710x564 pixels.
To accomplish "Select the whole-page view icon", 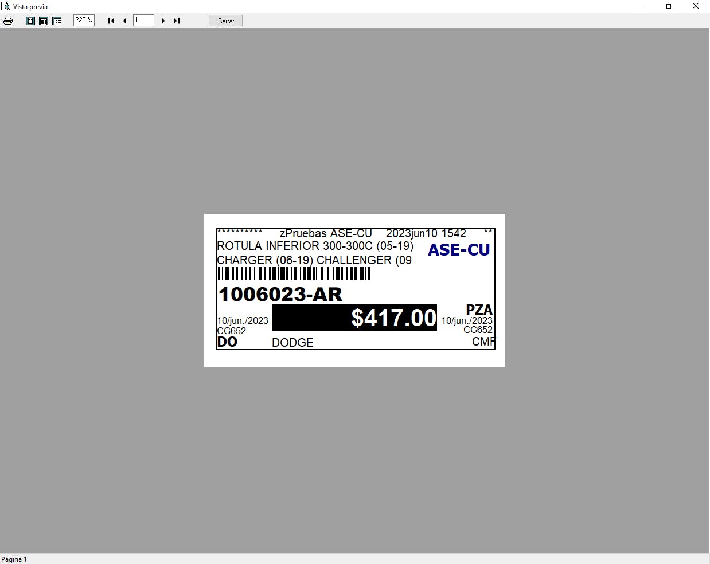I will (30, 21).
